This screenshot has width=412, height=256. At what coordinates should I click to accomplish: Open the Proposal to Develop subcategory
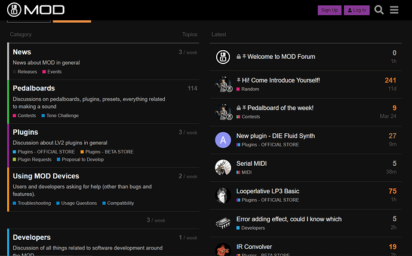(81, 160)
